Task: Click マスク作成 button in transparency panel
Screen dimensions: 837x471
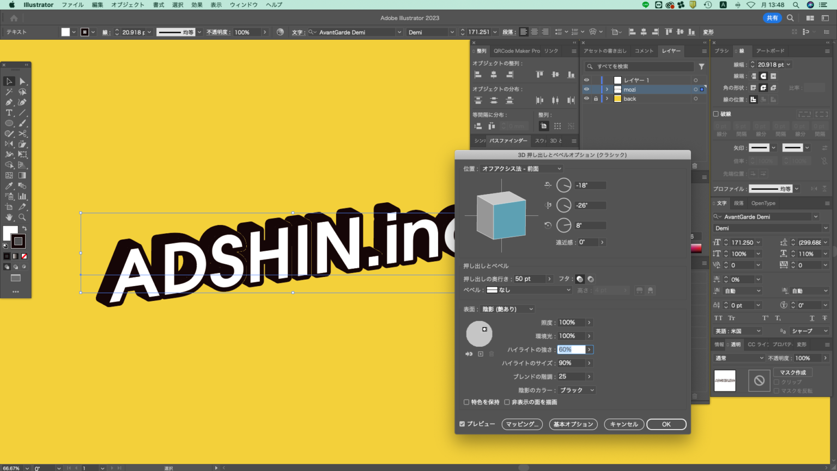Action: (793, 372)
